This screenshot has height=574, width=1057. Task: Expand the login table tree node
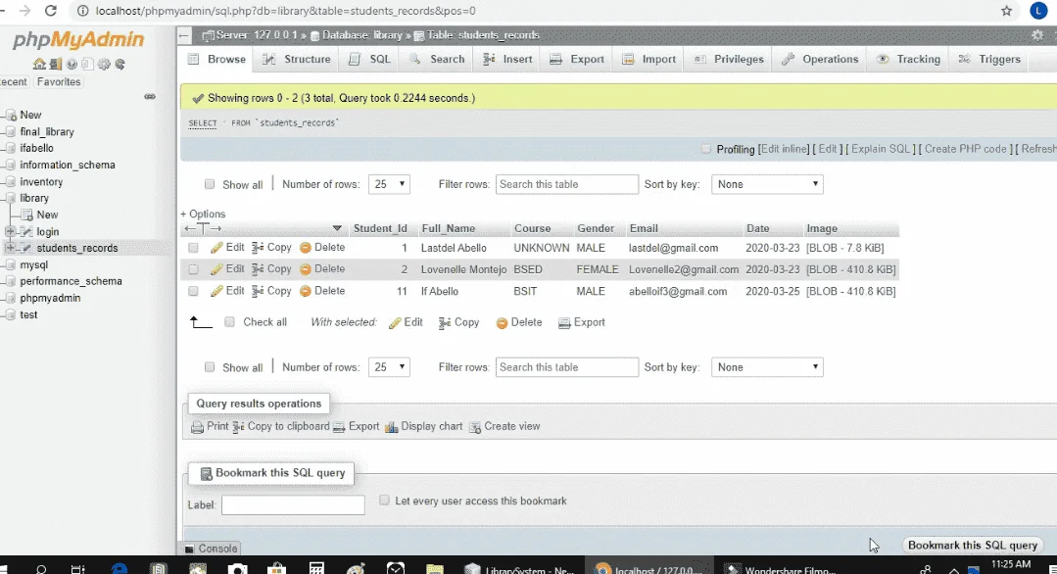pyautogui.click(x=10, y=231)
